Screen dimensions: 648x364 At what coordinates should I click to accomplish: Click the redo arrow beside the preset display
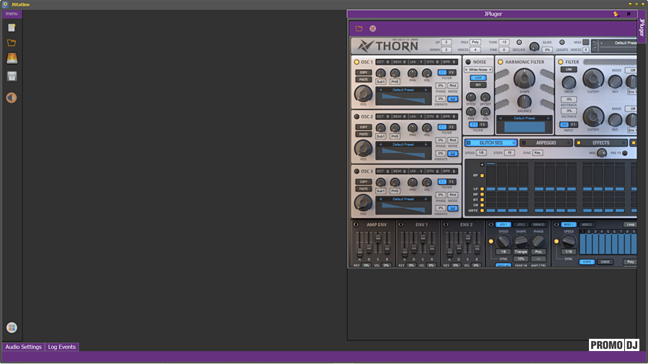pos(595,49)
